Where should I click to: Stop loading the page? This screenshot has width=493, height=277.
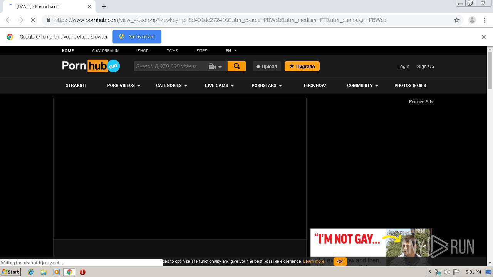coord(33,20)
